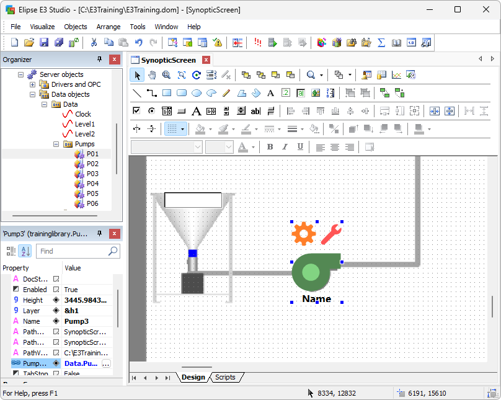Insert a checkbox control from toolbar
Viewport: 501px width, 400px height.
coord(137,111)
